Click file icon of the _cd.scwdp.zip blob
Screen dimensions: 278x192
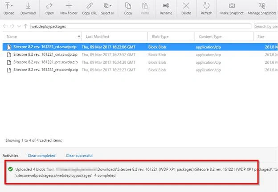9,47
